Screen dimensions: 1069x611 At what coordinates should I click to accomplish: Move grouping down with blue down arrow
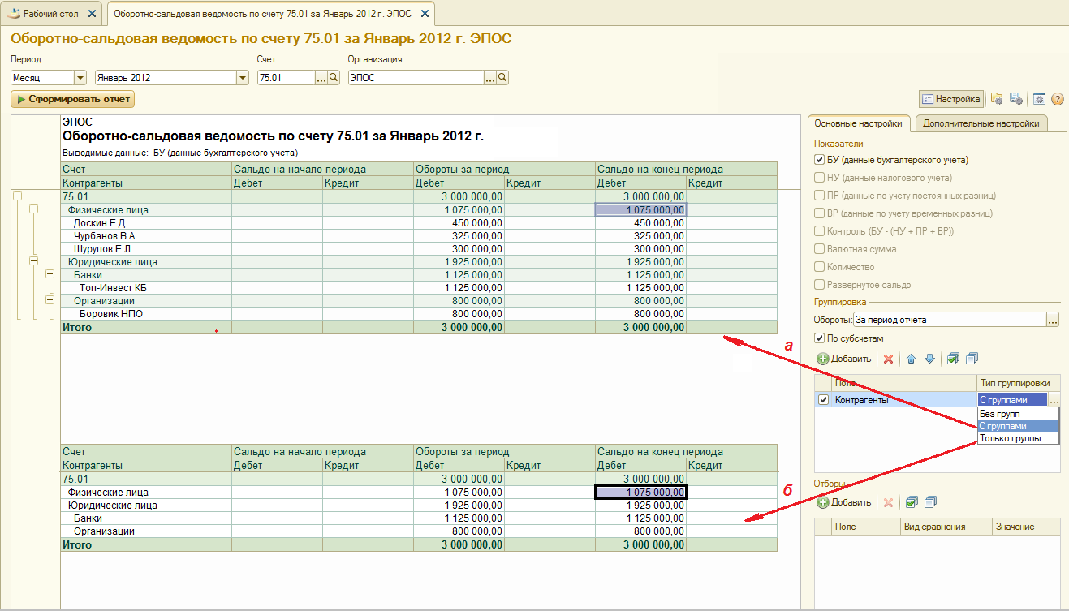pyautogui.click(x=929, y=359)
